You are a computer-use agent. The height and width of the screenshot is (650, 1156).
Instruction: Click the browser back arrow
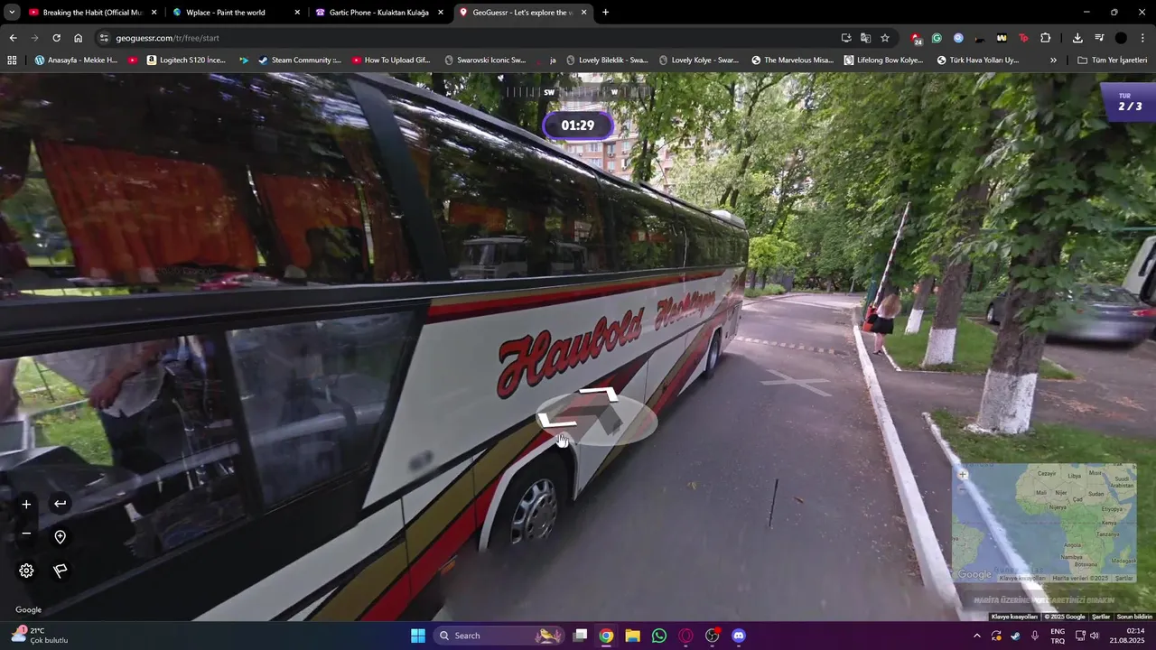click(x=13, y=38)
